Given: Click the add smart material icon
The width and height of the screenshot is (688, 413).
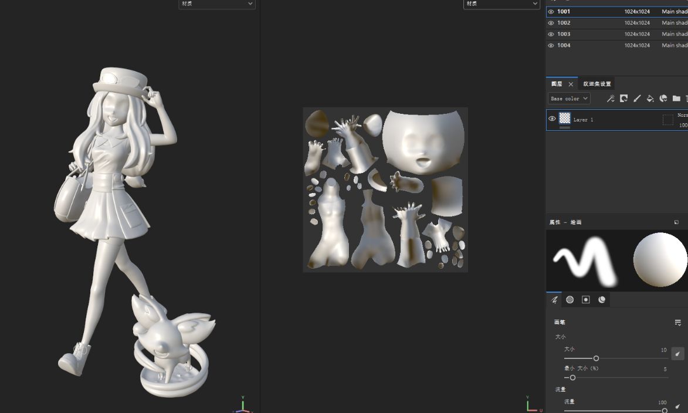Looking at the screenshot, I should tap(663, 99).
